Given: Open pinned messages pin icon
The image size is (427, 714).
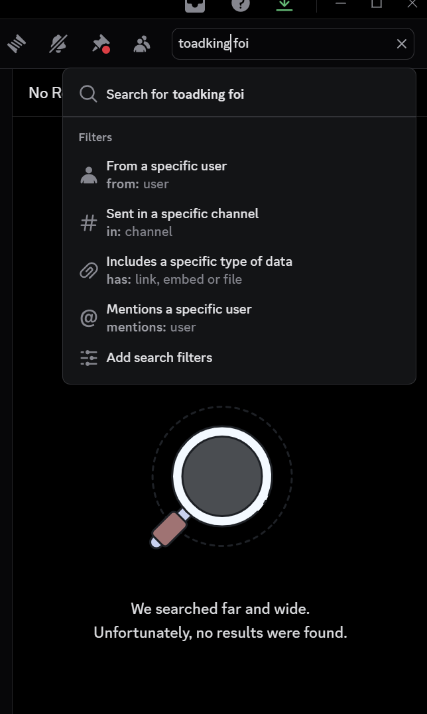Looking at the screenshot, I should 100,44.
